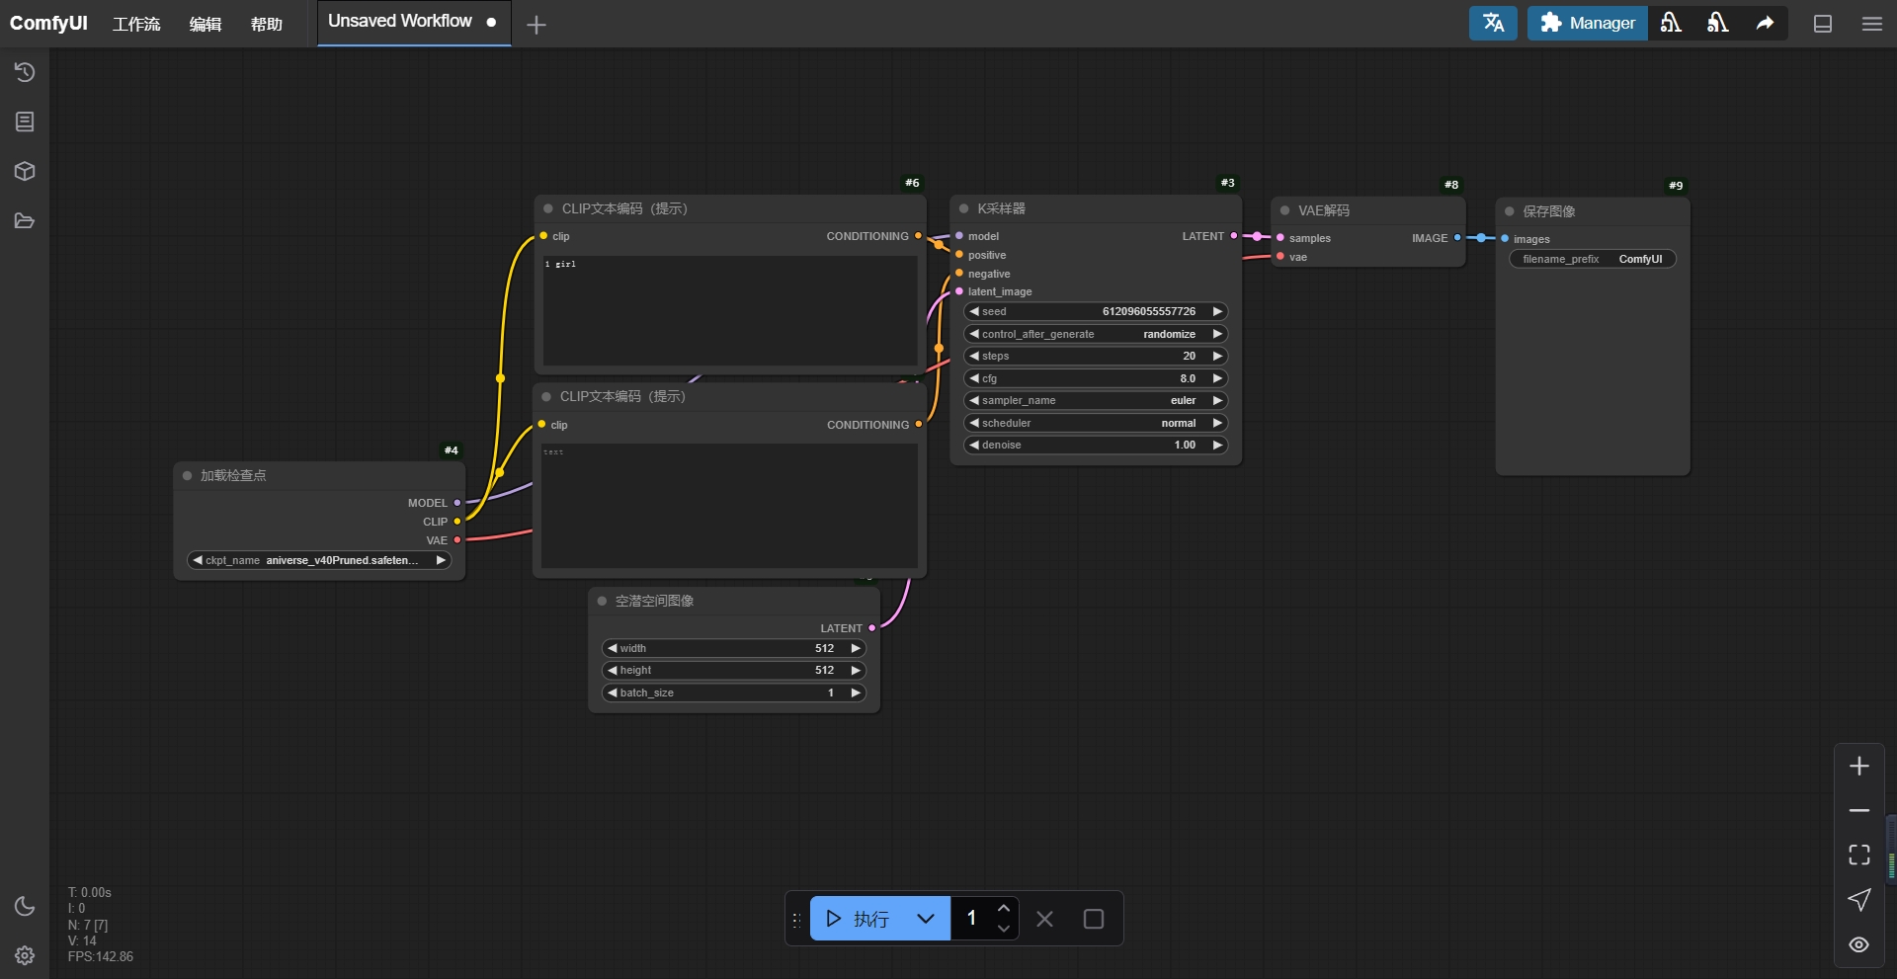
Task: Collapse the 加载检查点 node via its dot
Action: pos(187,475)
